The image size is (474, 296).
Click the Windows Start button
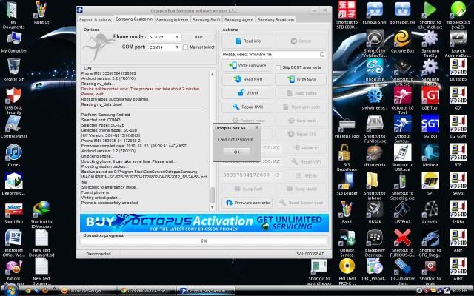tap(11, 291)
